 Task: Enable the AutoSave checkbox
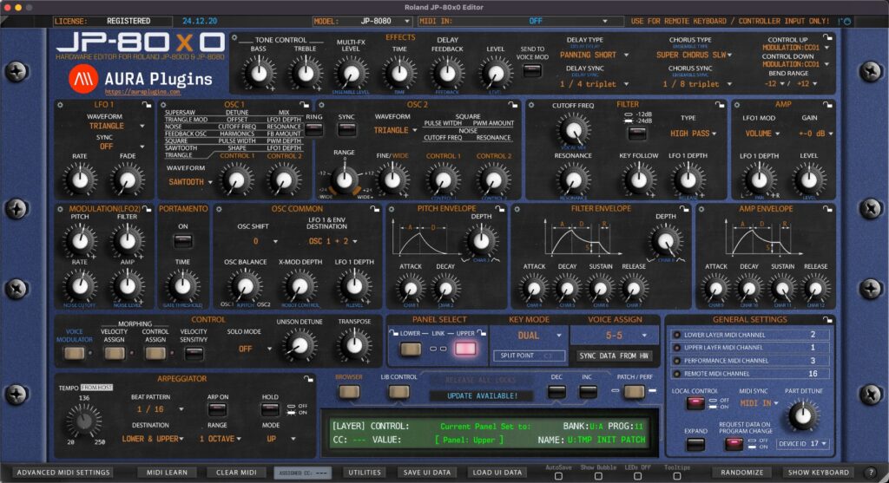click(558, 476)
